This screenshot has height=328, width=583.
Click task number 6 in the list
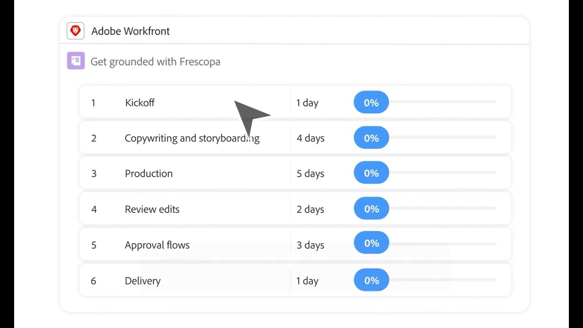(93, 281)
